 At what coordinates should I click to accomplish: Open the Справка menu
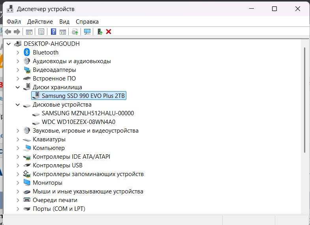tap(87, 22)
